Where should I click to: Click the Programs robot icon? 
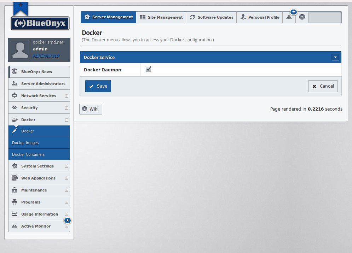[15, 202]
